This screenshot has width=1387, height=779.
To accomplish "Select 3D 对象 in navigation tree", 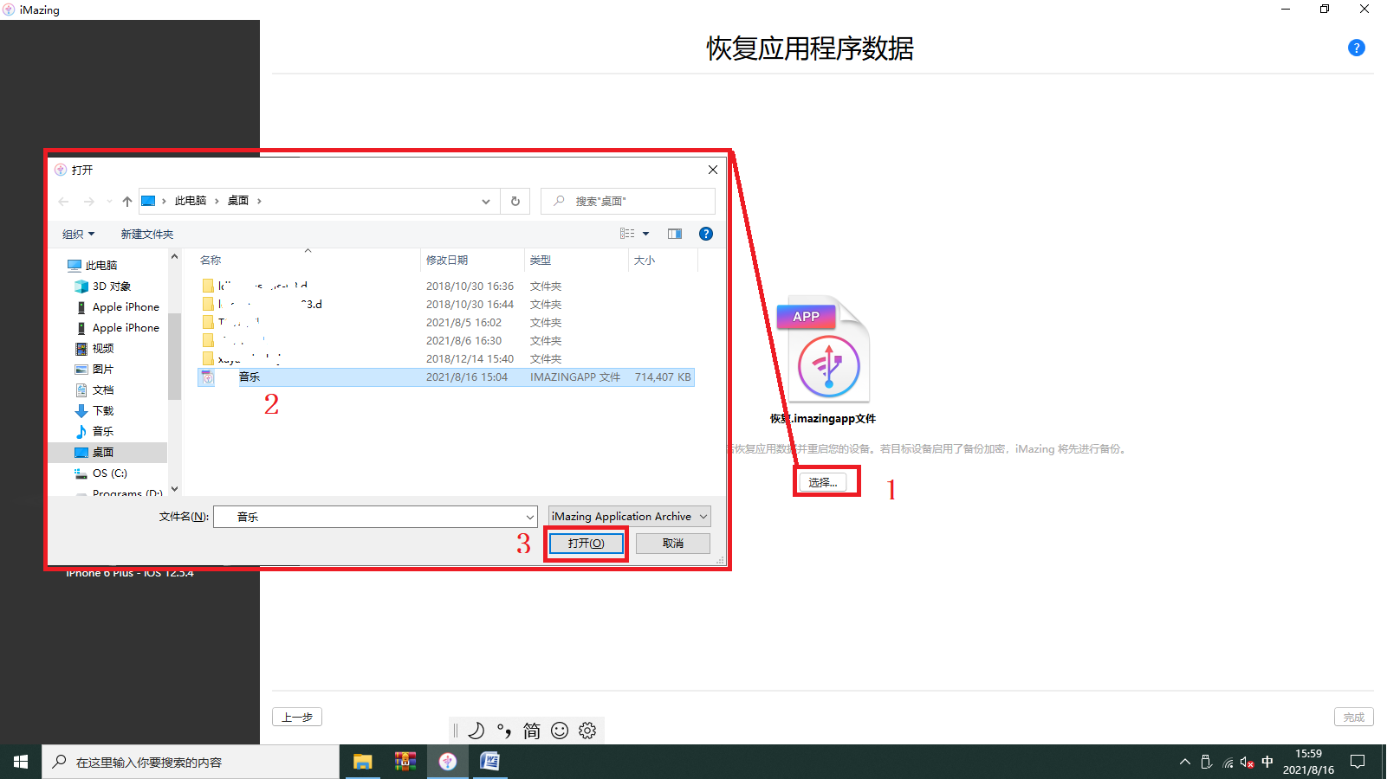I will tap(111, 286).
